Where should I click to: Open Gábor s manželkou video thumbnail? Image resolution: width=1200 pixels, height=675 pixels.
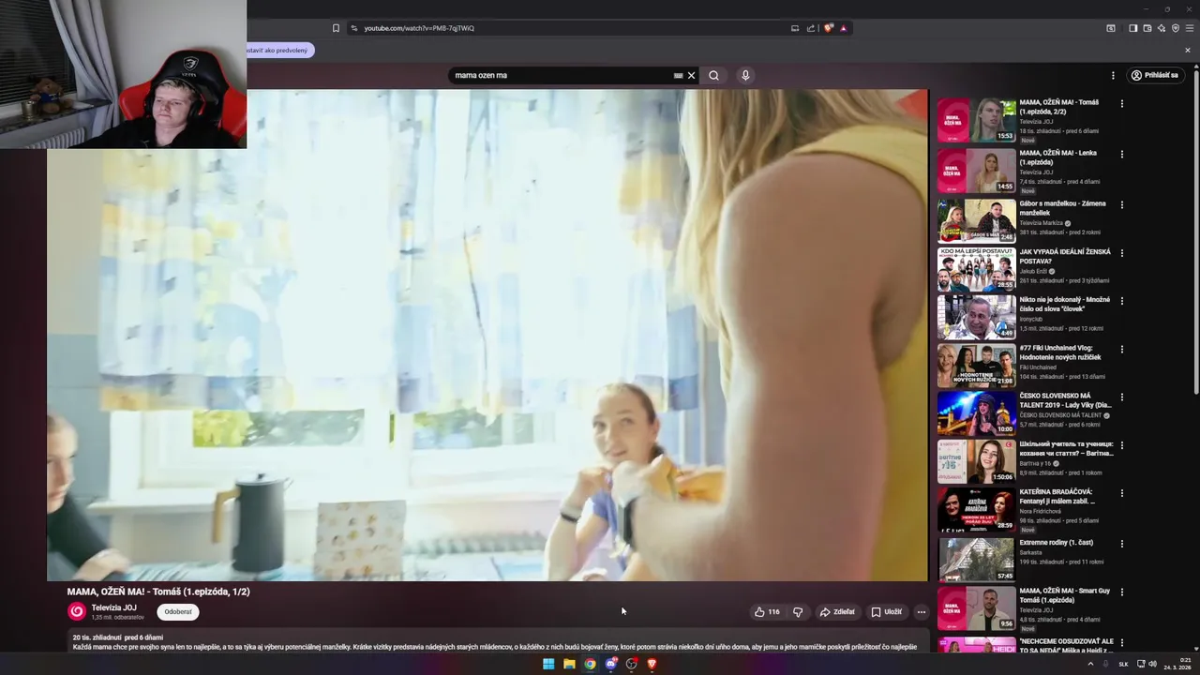click(977, 221)
